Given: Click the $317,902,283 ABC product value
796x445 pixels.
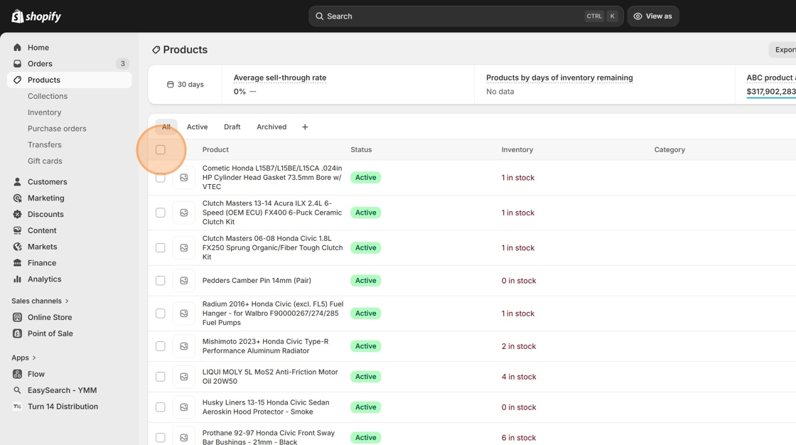Looking at the screenshot, I should pos(771,92).
